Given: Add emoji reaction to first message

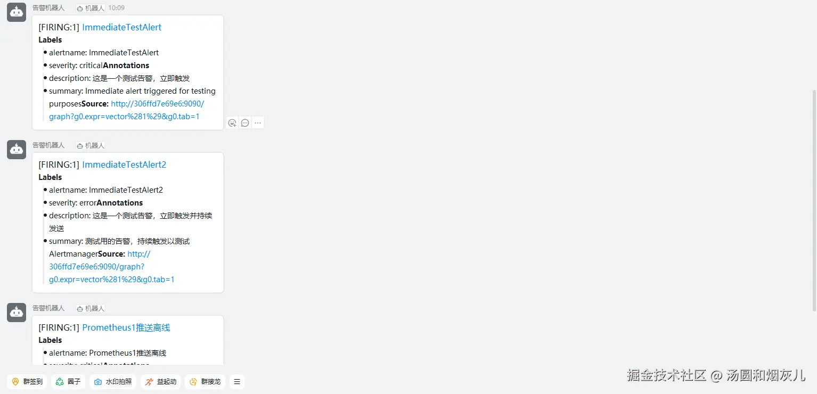Looking at the screenshot, I should 232,123.
